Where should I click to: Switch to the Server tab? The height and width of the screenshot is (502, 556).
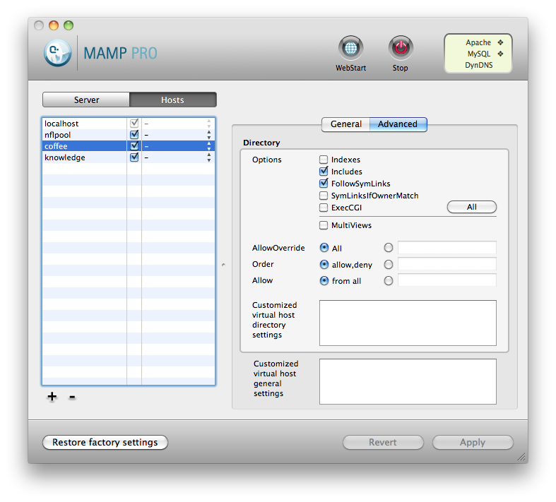[86, 100]
